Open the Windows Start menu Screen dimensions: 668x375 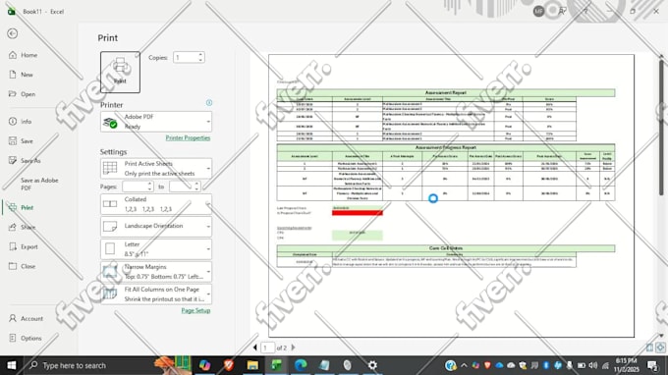tap(12, 365)
